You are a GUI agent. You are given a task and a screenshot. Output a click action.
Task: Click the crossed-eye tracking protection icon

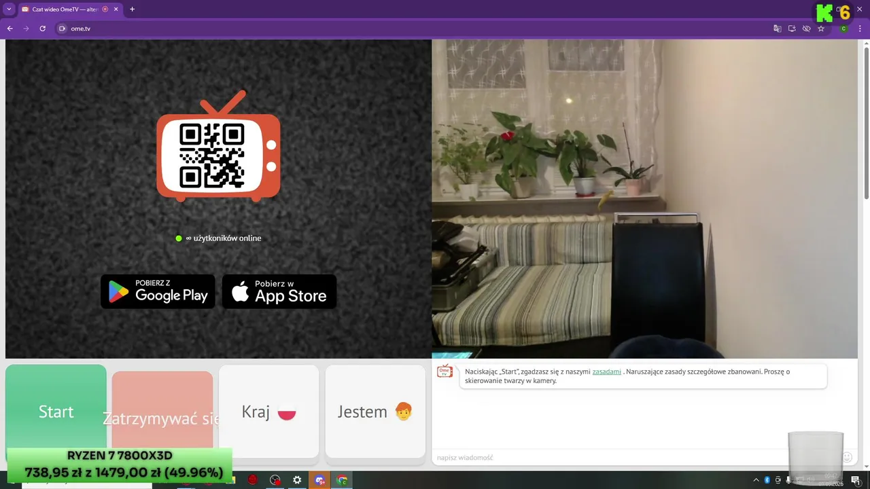pos(806,29)
